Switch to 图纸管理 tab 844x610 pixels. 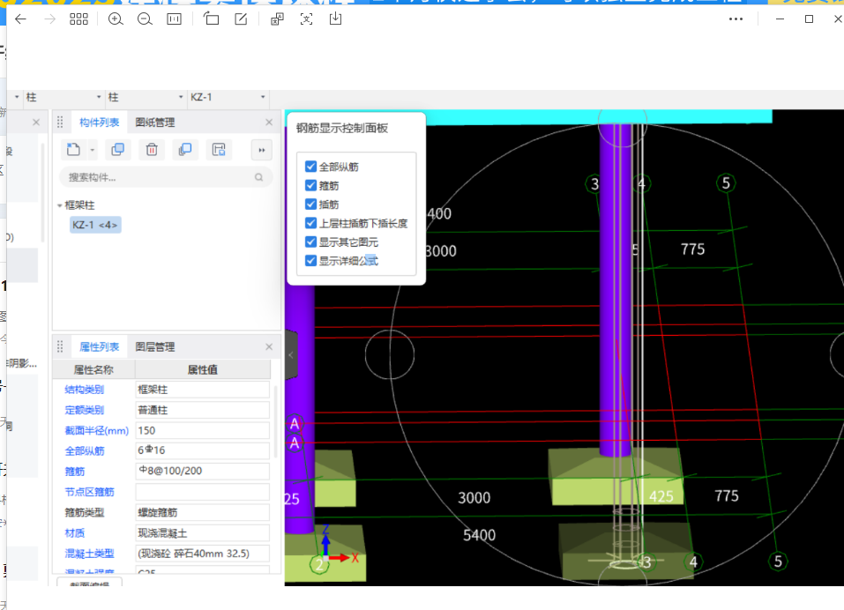tap(155, 123)
